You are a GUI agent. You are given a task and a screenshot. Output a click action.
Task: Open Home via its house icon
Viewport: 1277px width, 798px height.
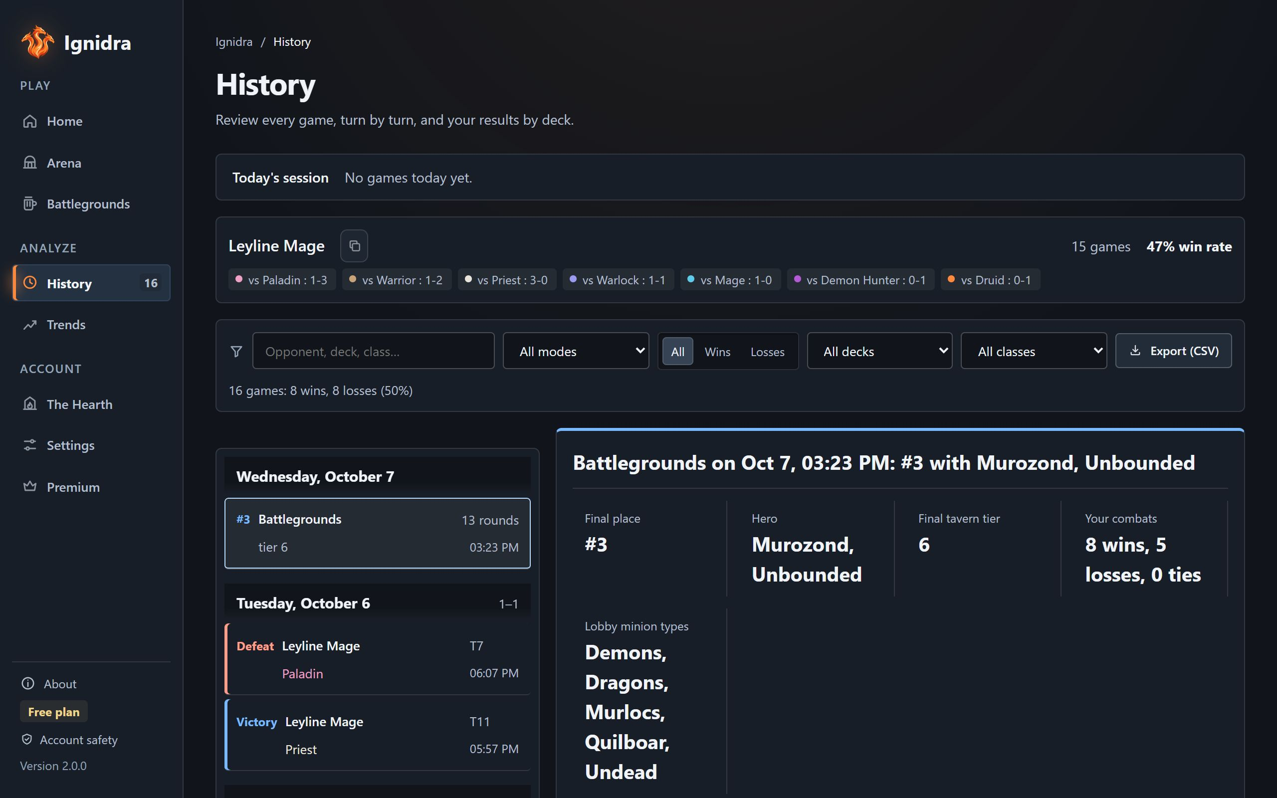[x=30, y=121]
